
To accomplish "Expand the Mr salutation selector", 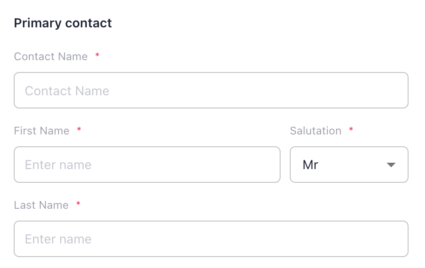I will [349, 165].
